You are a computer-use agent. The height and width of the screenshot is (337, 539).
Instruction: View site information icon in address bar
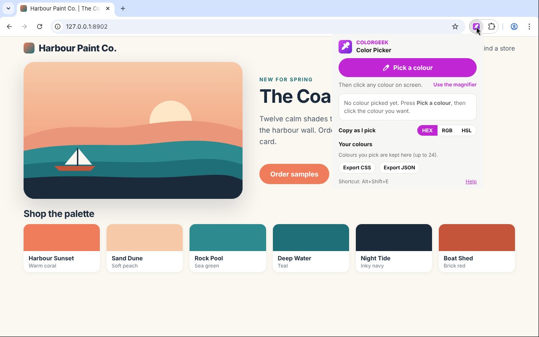point(58,27)
